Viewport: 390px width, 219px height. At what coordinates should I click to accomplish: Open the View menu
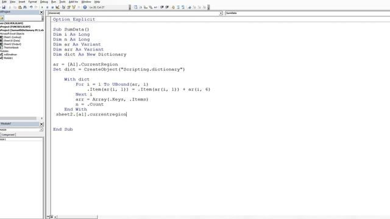(x=12, y=2)
